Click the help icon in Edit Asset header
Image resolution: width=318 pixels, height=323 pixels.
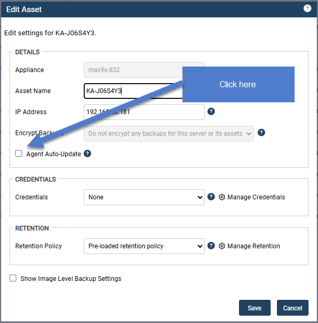pyautogui.click(x=307, y=8)
